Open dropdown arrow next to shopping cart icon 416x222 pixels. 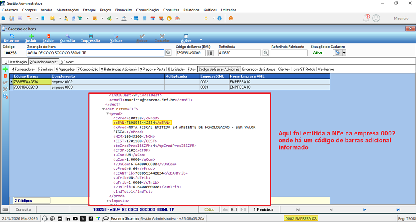88,18
